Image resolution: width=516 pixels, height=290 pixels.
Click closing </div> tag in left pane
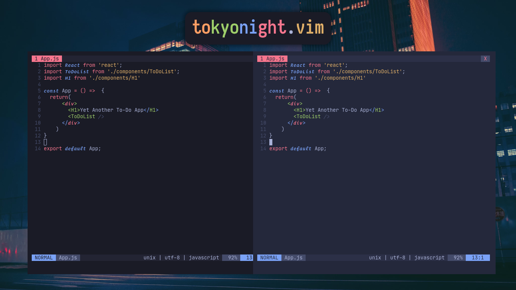tap(71, 123)
